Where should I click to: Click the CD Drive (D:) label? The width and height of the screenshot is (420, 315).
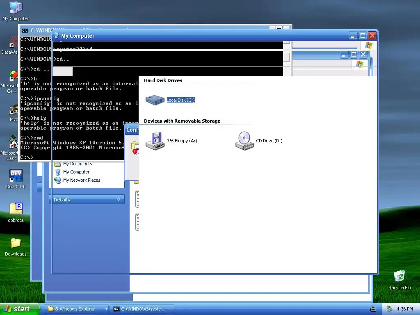pos(269,141)
